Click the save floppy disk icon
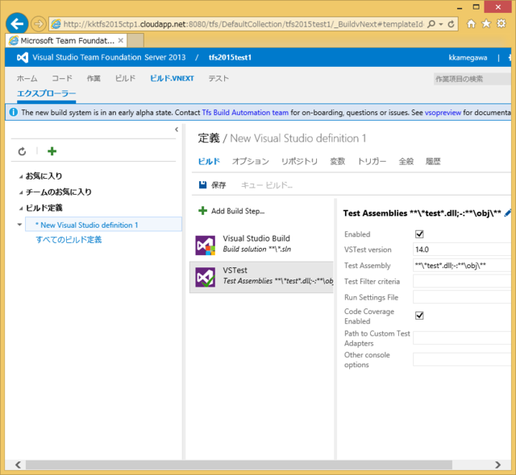 pyautogui.click(x=202, y=185)
